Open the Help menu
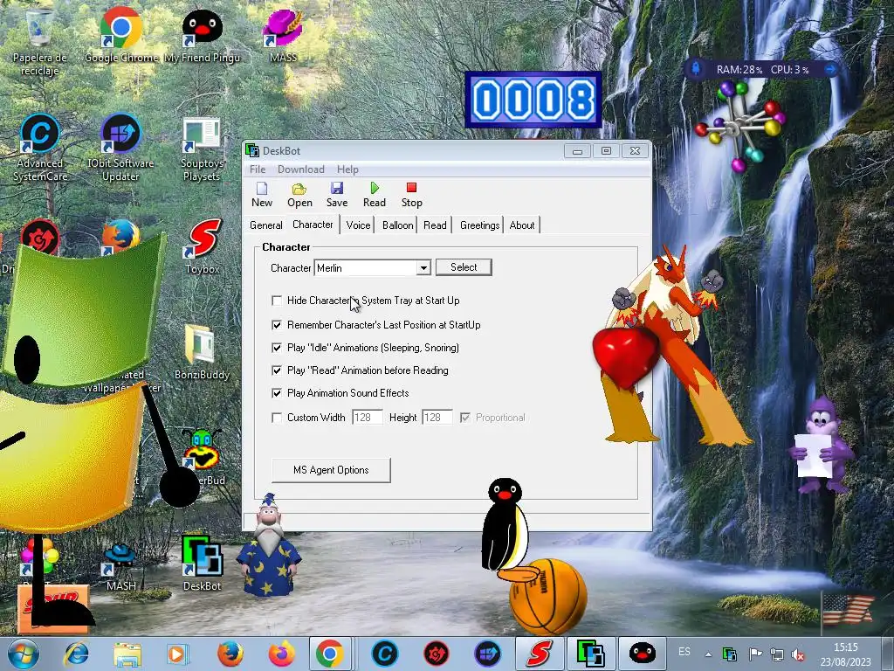This screenshot has width=894, height=671. (x=347, y=169)
